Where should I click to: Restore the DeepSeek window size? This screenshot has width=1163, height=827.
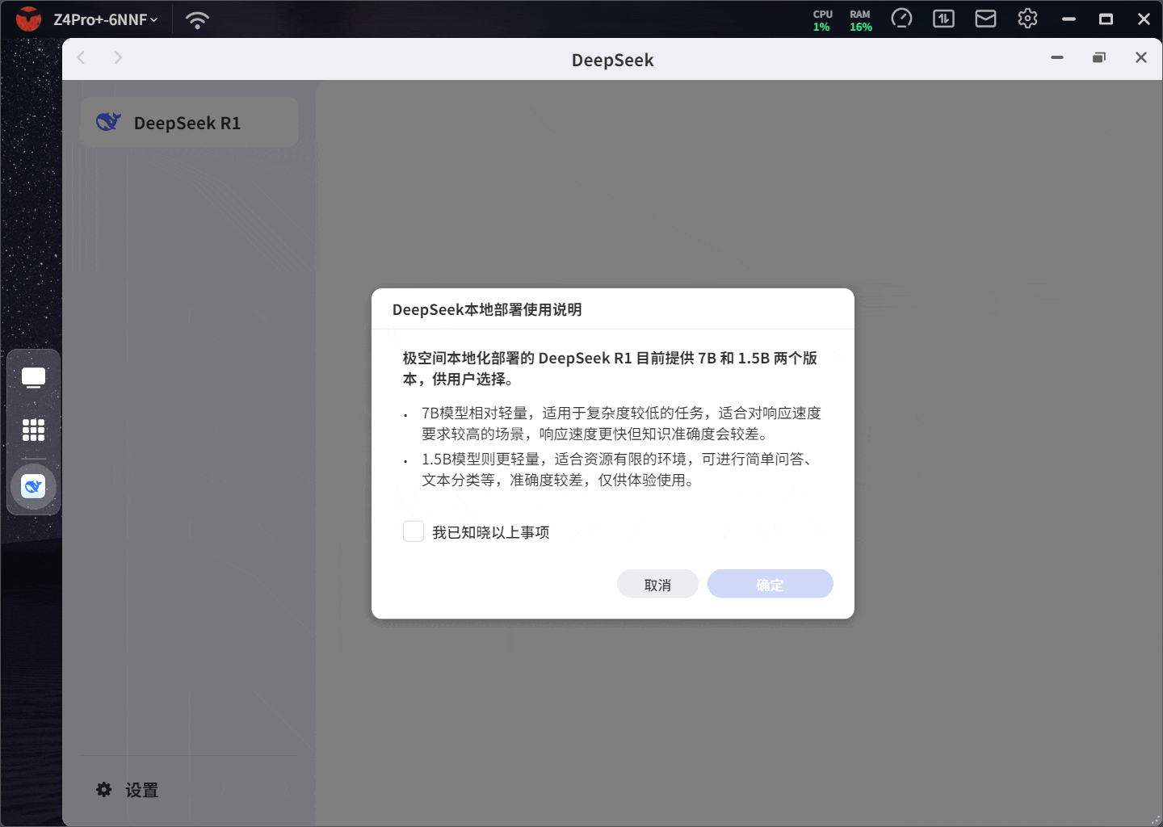pyautogui.click(x=1099, y=57)
